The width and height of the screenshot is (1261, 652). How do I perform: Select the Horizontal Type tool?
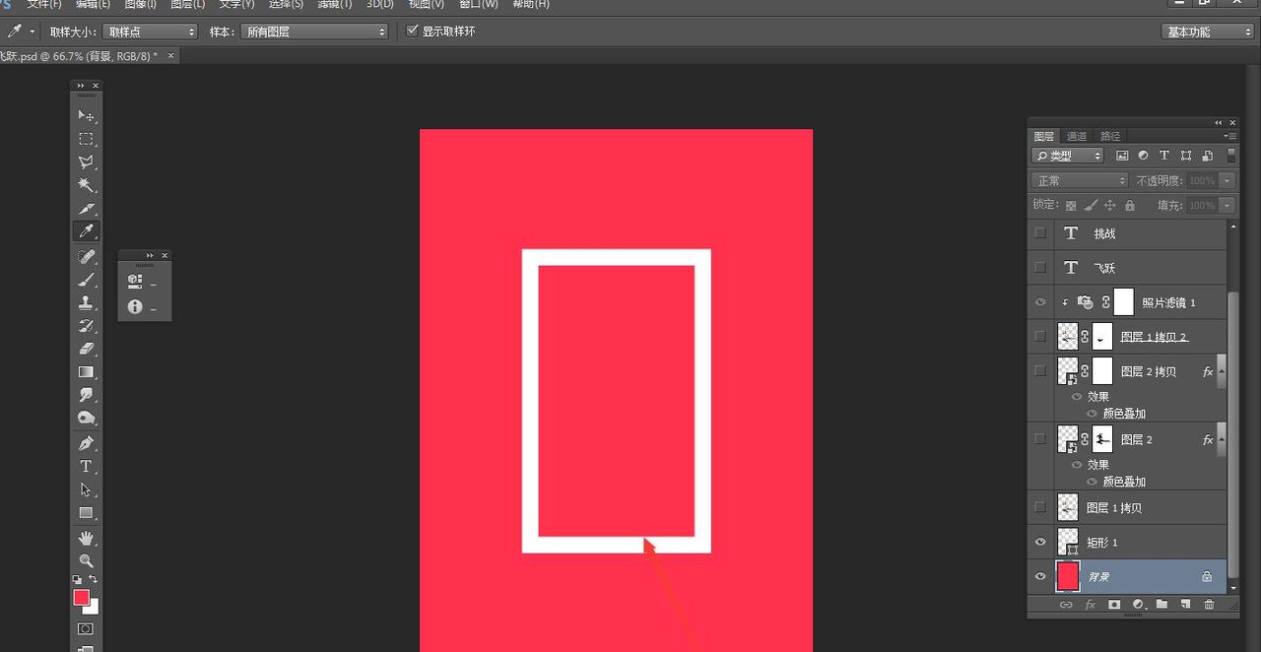coord(86,466)
